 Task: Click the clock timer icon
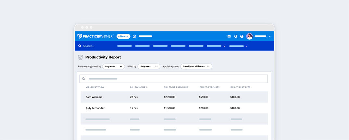pos(134,36)
